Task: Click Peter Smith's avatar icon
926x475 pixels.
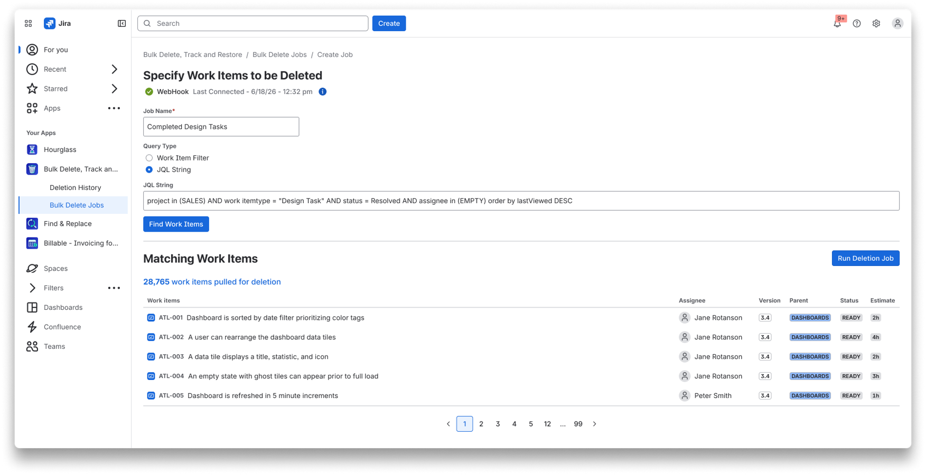Action: coord(685,396)
